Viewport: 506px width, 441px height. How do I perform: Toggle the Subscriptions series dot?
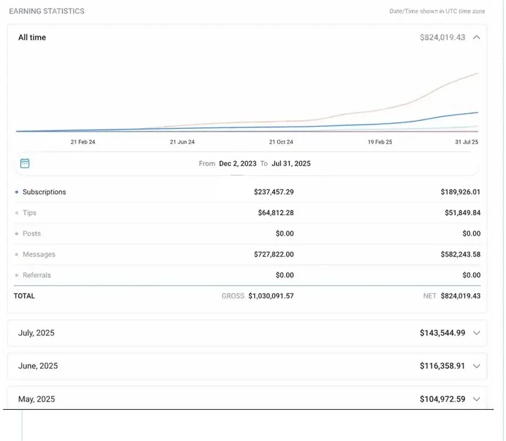pos(16,192)
